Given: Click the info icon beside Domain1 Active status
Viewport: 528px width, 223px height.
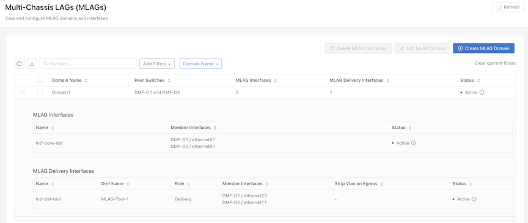Looking at the screenshot, I should coord(482,92).
